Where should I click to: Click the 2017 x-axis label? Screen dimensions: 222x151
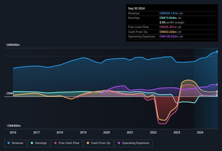(x=37, y=132)
